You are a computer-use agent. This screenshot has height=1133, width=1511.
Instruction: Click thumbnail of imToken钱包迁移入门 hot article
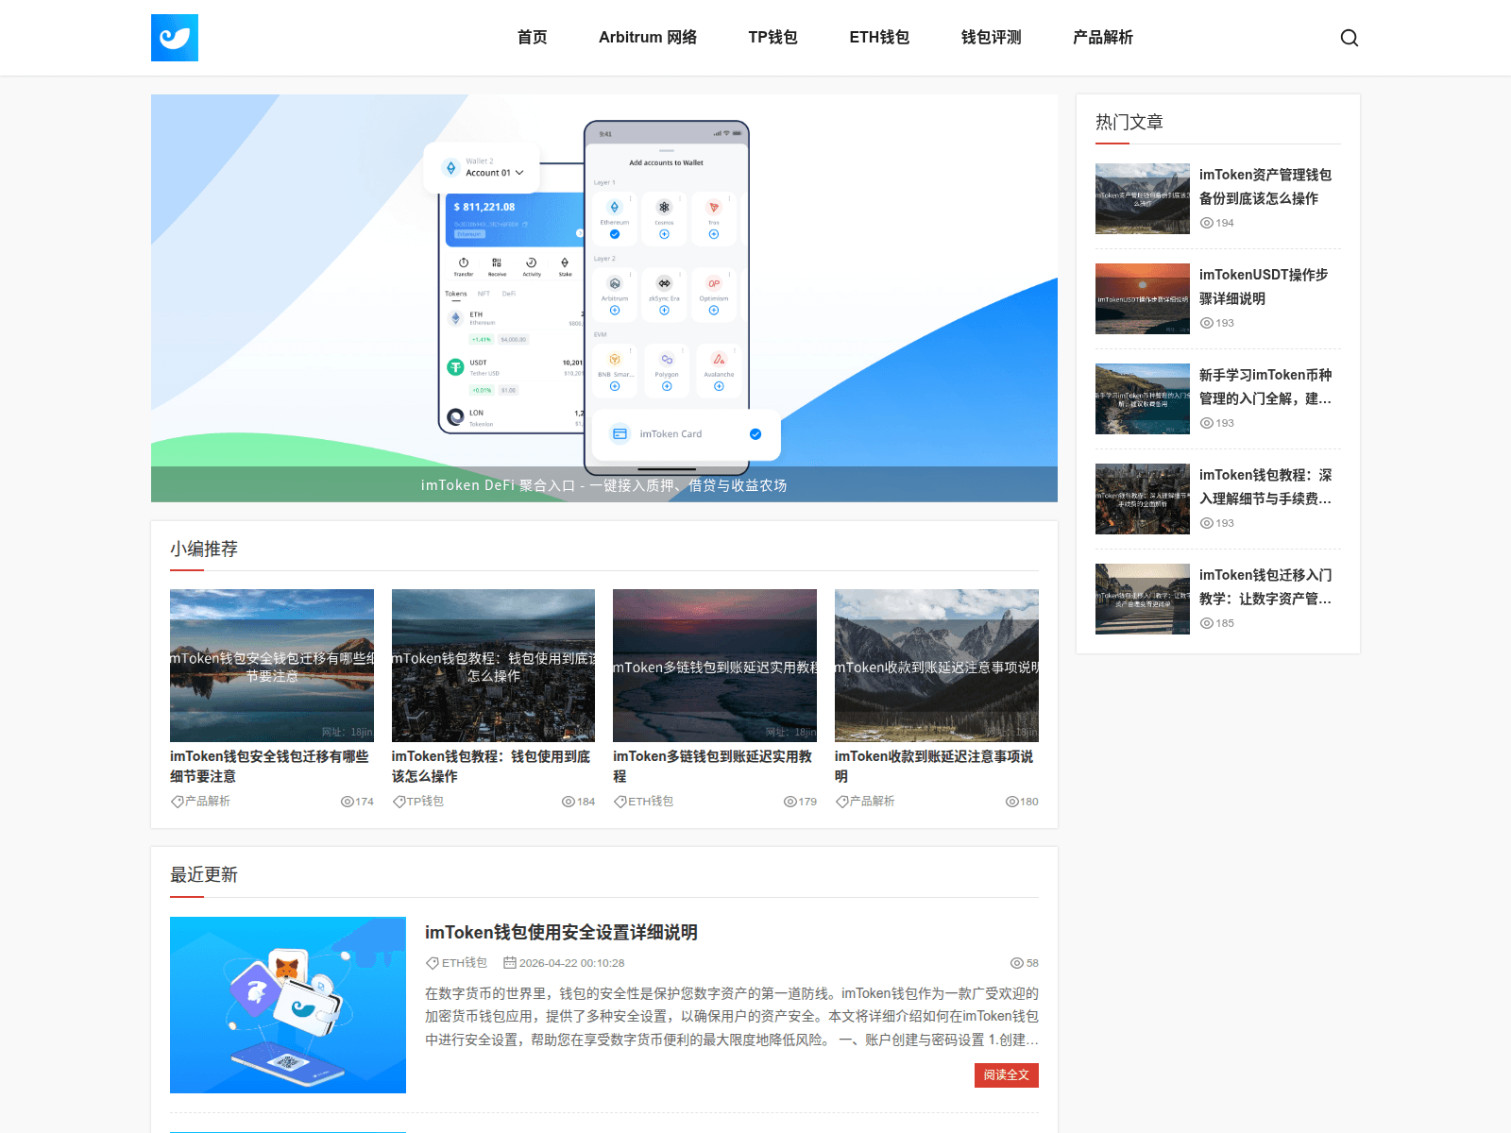pyautogui.click(x=1142, y=599)
